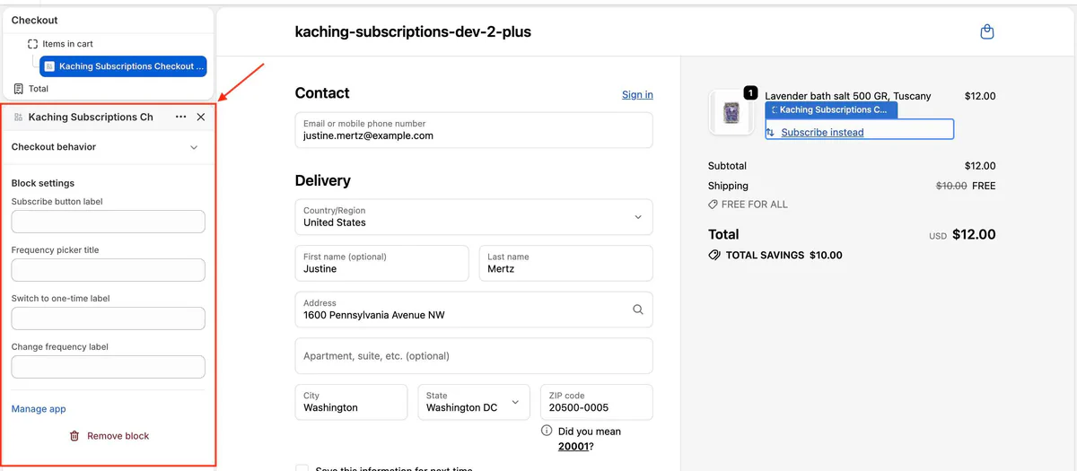The width and height of the screenshot is (1077, 471).
Task: Click the swap arrows icon before Subscribe instead
Action: pyautogui.click(x=770, y=132)
